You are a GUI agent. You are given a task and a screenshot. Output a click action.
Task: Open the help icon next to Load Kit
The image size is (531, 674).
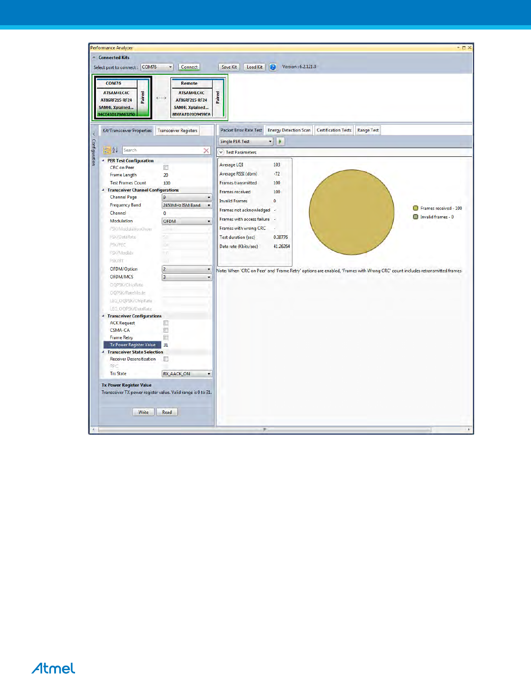pos(272,67)
